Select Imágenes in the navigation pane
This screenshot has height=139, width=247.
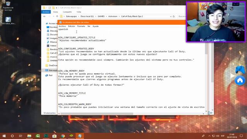coord(52,38)
